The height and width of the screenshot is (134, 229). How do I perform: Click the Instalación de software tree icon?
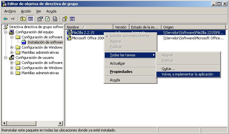pos(24,42)
